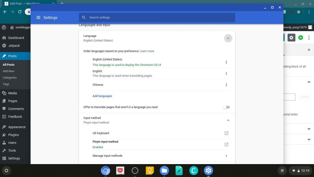
Task: Expand the lowest WordPress panel chevron
Action: [309, 140]
